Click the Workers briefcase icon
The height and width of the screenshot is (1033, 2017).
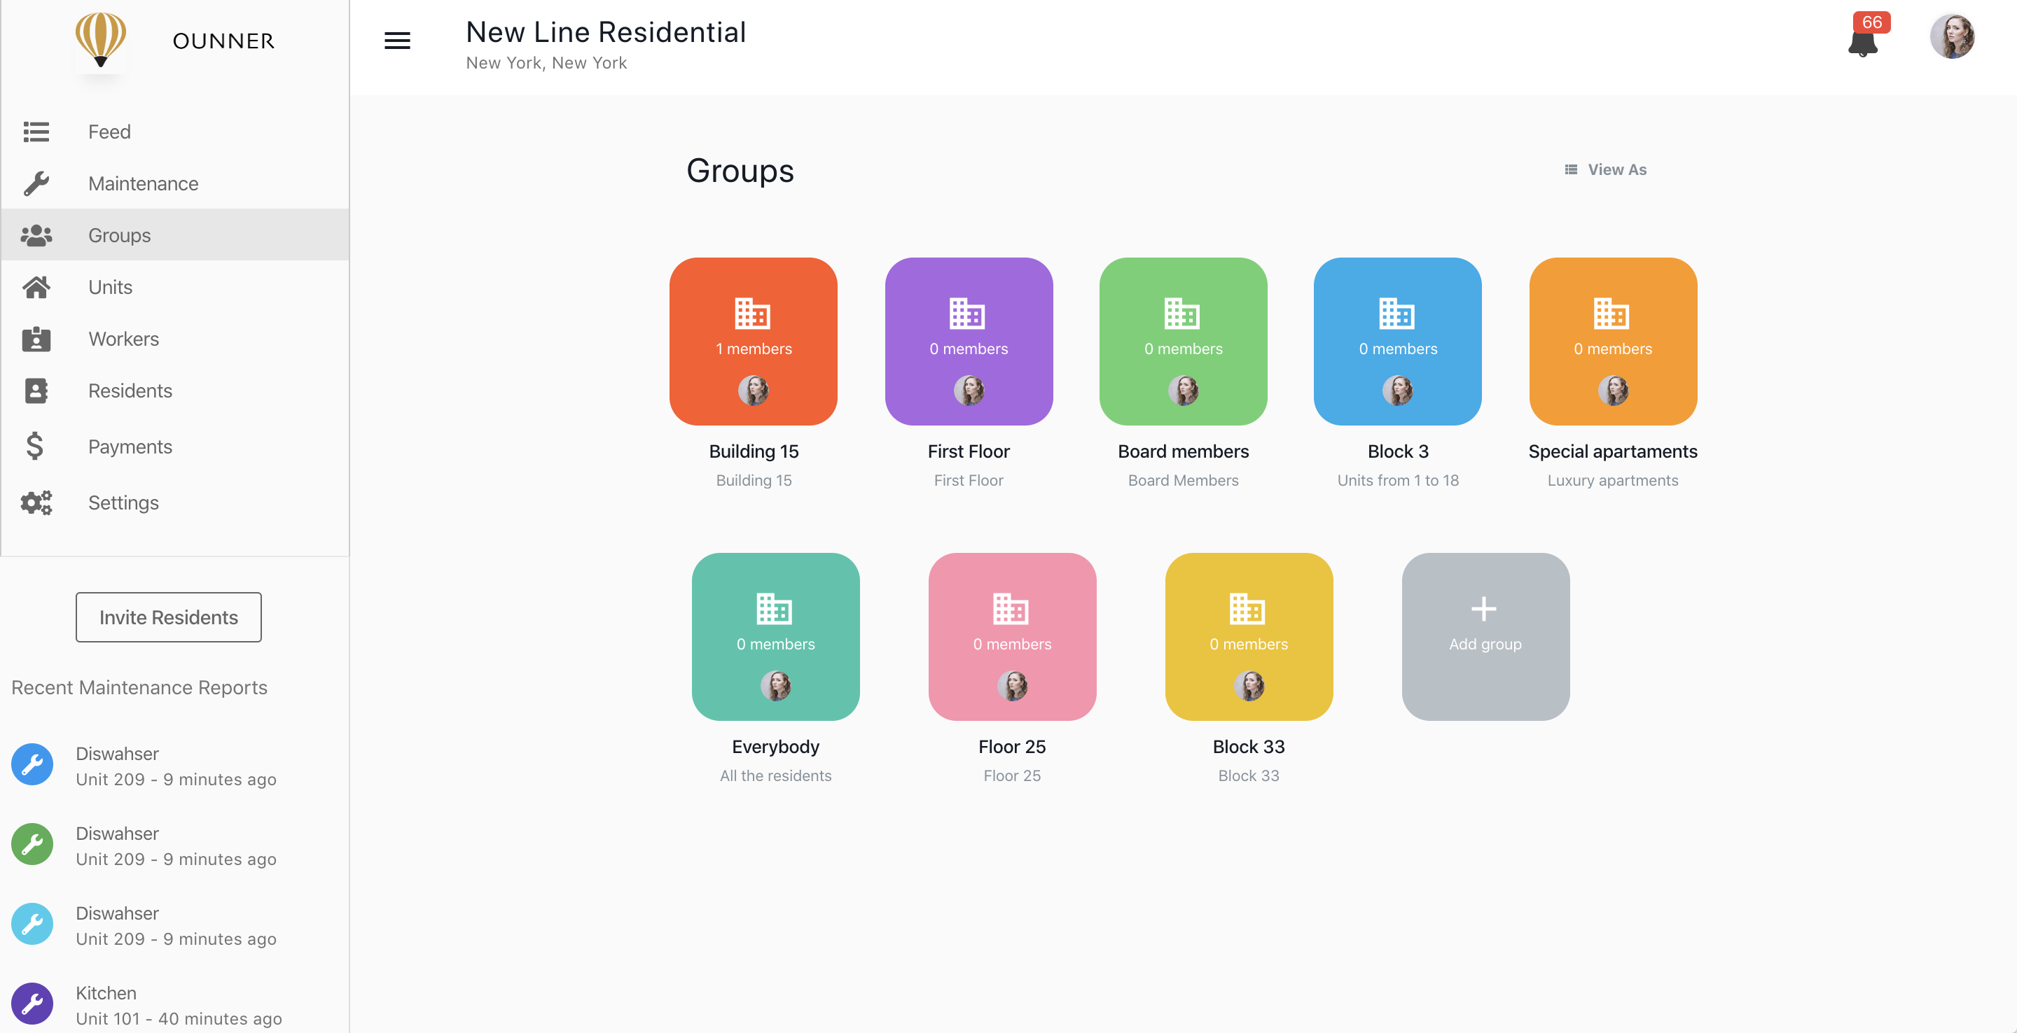pos(37,337)
